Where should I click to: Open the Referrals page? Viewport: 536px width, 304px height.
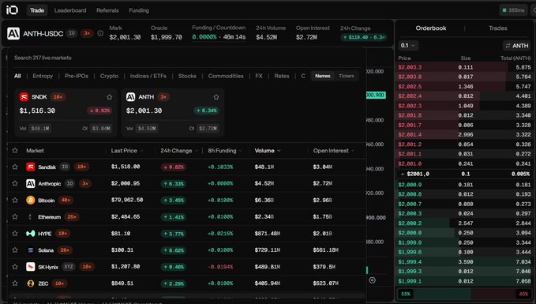coord(107,10)
